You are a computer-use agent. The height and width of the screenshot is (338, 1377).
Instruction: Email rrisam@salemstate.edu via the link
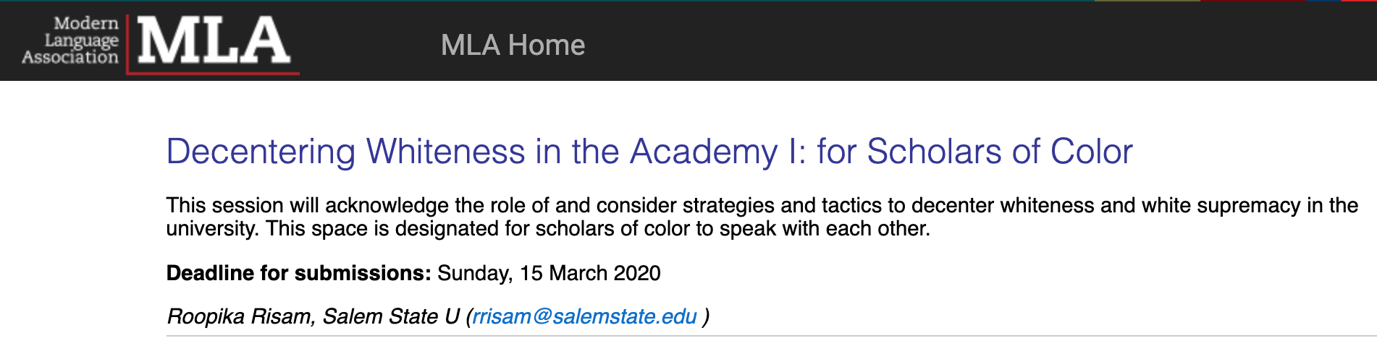click(x=584, y=316)
